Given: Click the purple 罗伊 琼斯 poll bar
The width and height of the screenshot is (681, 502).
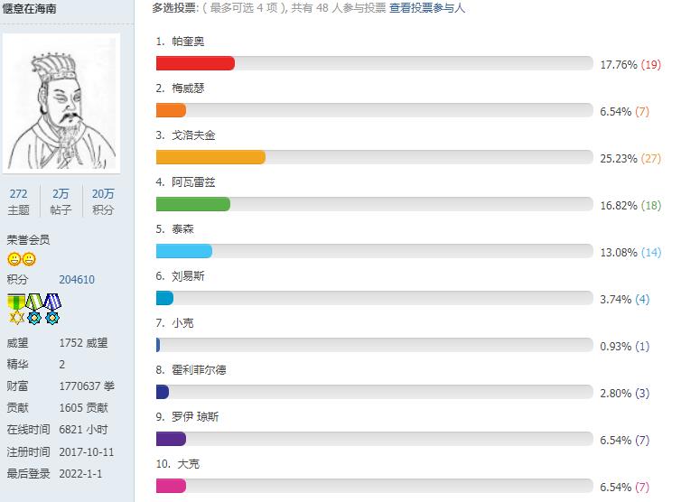Looking at the screenshot, I should [171, 439].
